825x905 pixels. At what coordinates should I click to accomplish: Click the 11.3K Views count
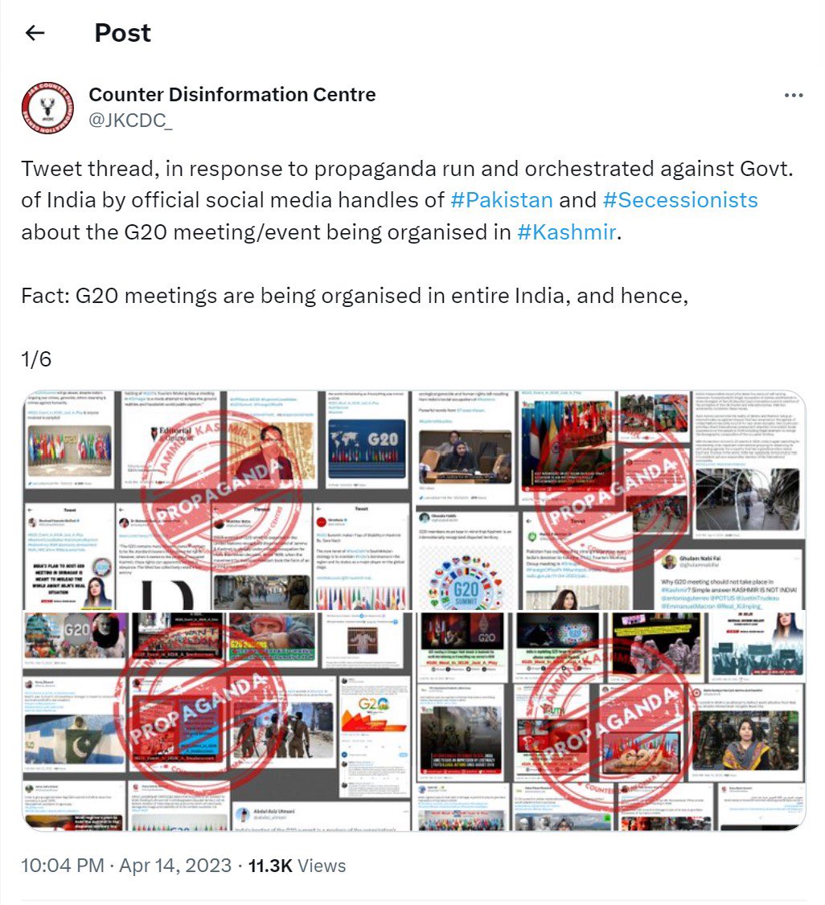297,865
